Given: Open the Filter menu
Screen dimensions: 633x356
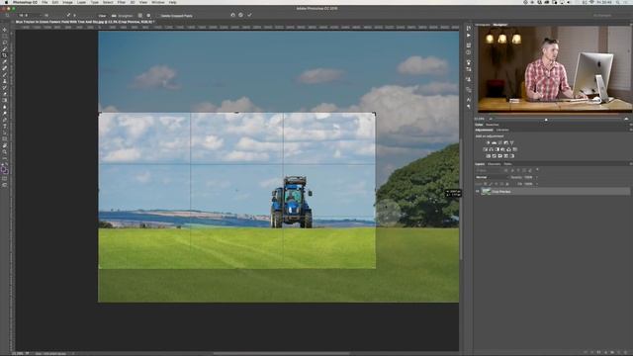Looking at the screenshot, I should pos(121,2).
